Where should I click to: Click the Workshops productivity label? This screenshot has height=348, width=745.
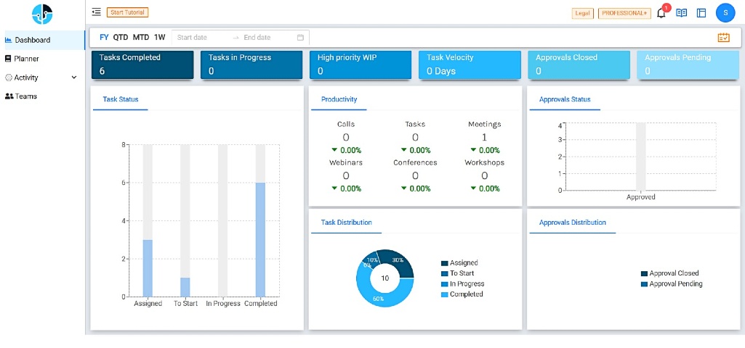(x=485, y=162)
